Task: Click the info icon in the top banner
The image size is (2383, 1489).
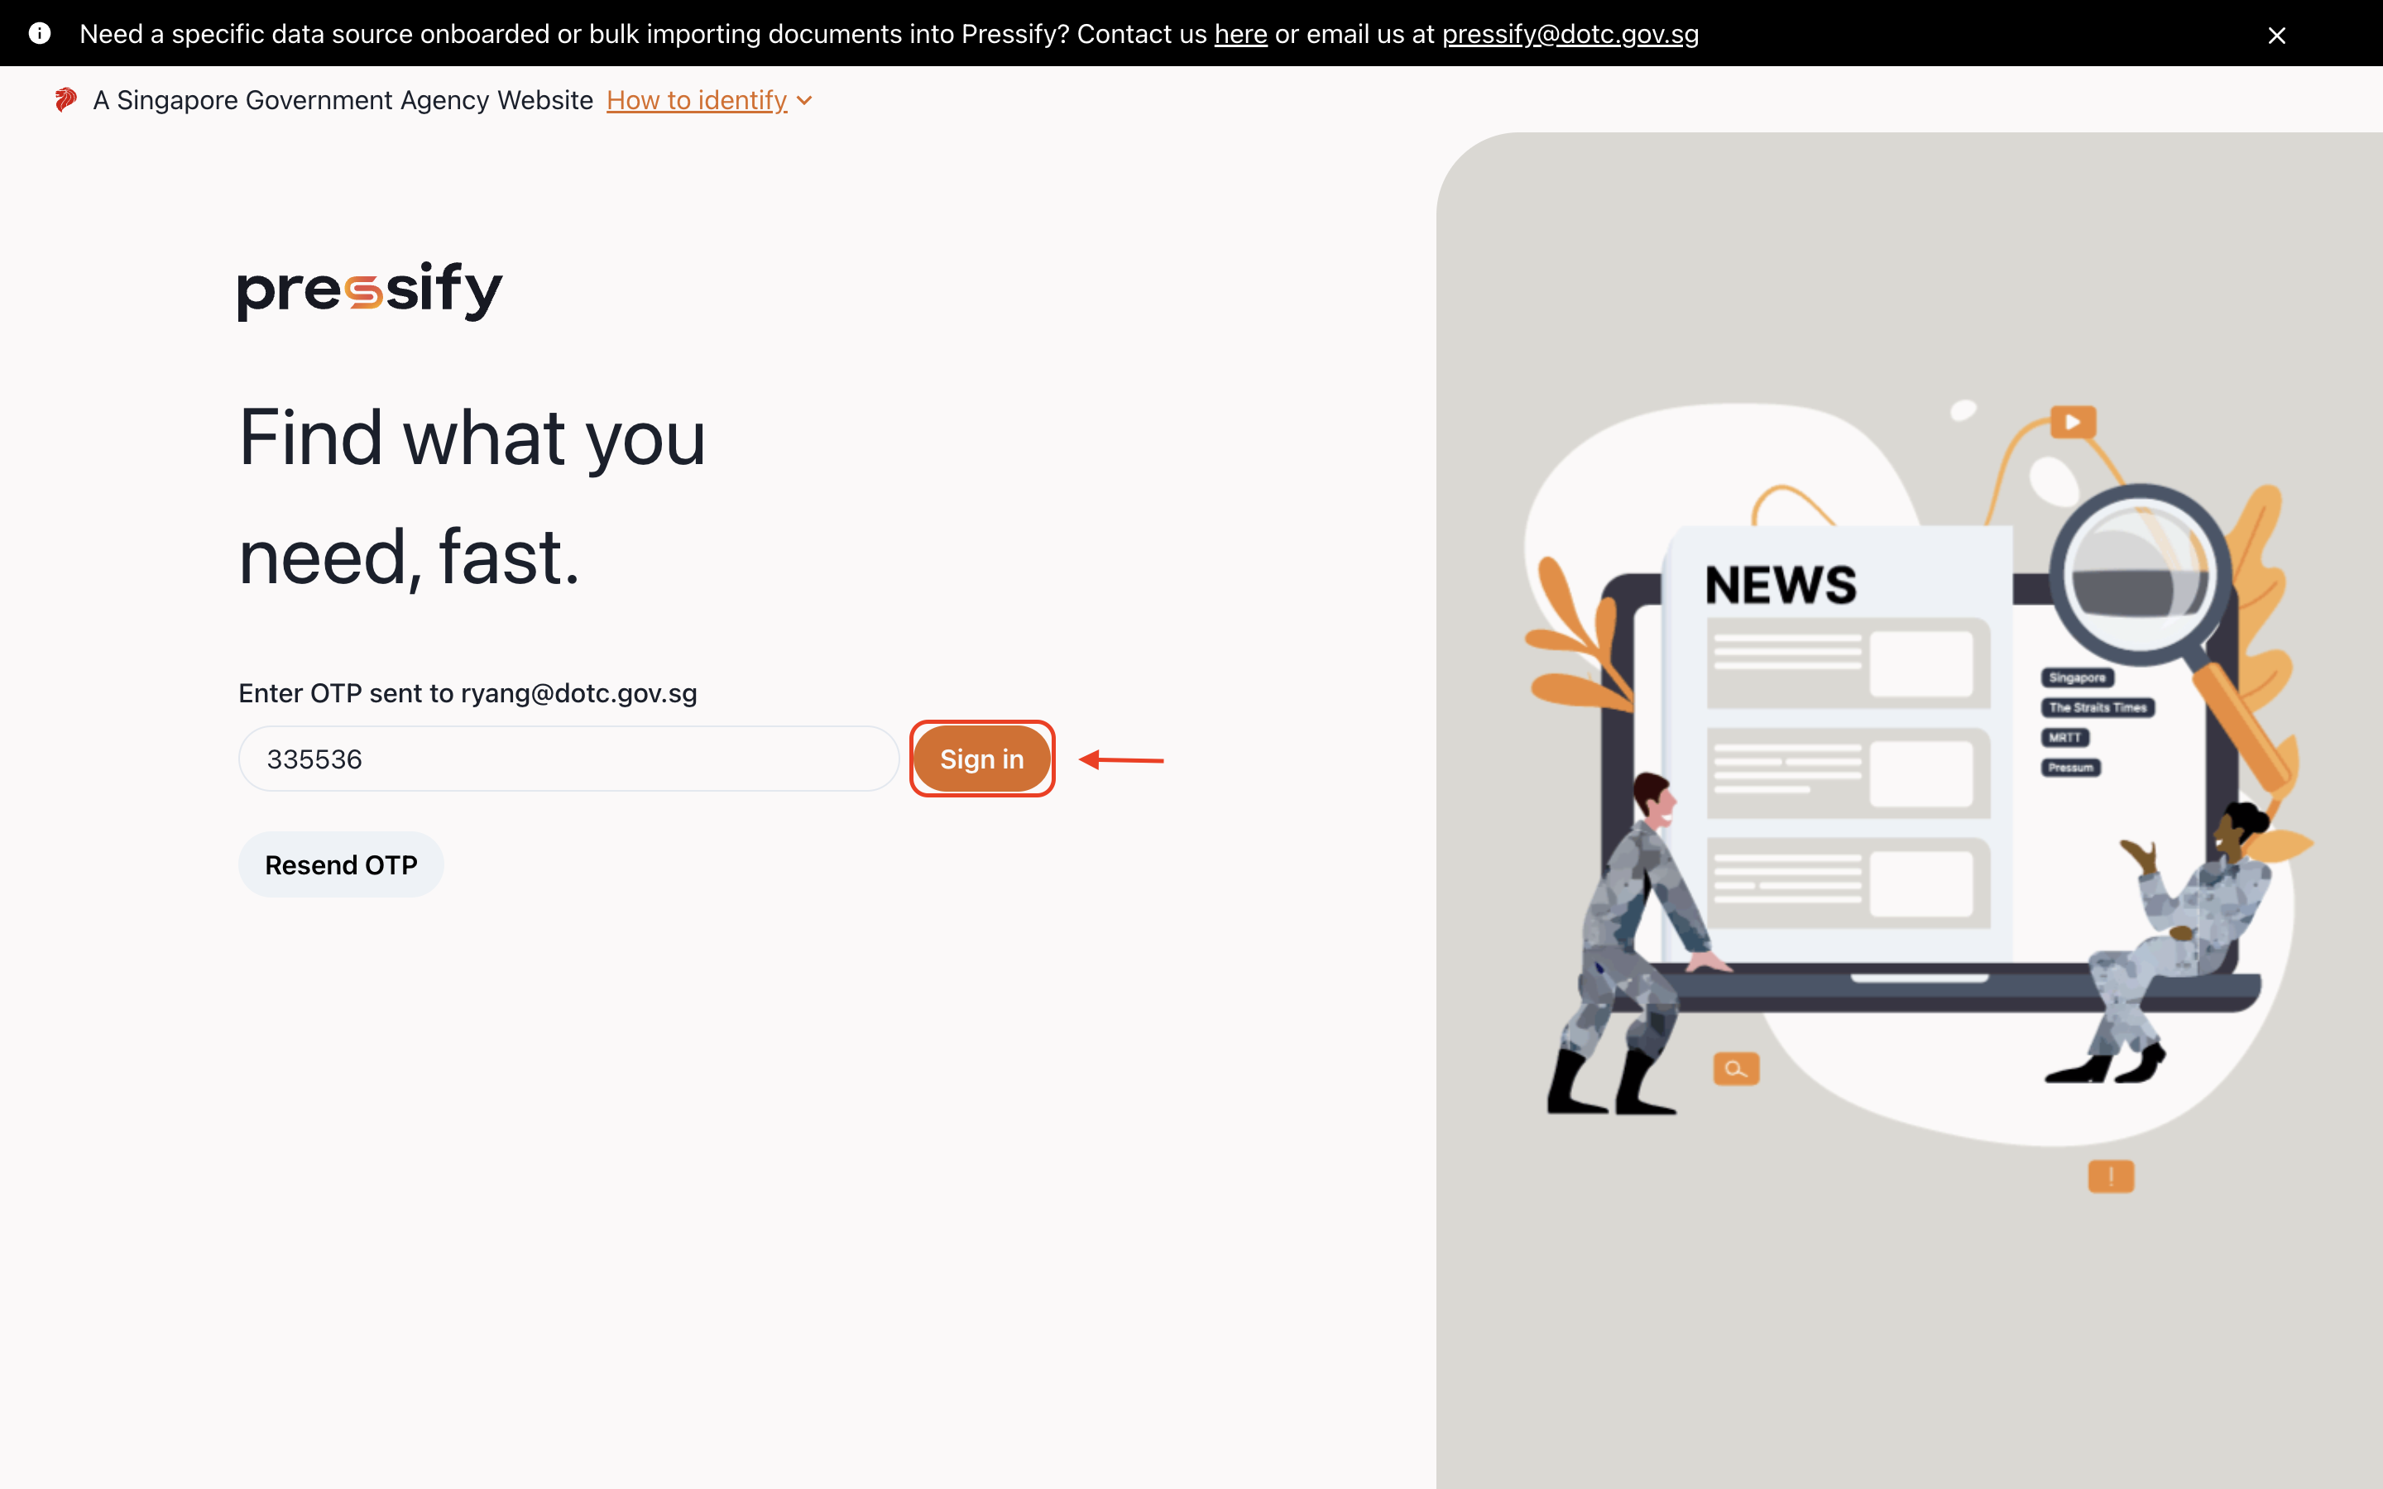Action: tap(40, 33)
